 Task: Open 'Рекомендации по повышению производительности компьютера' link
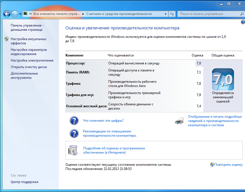click(110, 134)
